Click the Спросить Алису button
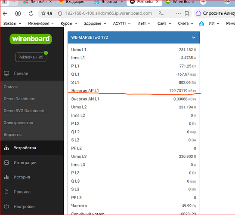Viewport: 235px width, 215px height. [x=215, y=13]
